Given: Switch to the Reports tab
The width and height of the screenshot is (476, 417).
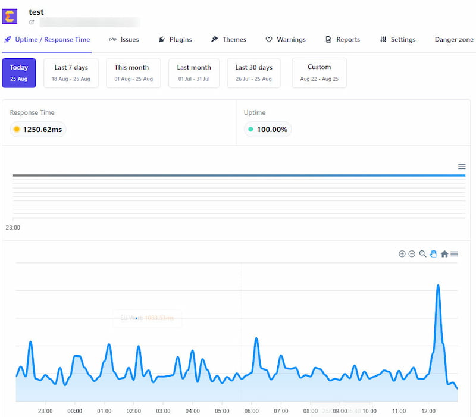Looking at the screenshot, I should (343, 39).
